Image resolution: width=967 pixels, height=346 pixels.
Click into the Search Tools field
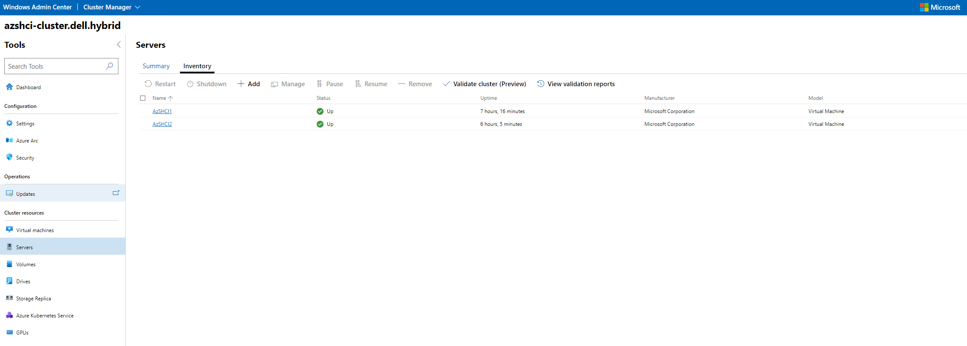point(55,66)
